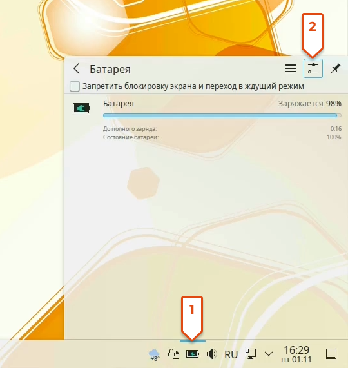Click the show desktop icon at panel end
Viewport: 348px width, 368px height.
[331, 354]
